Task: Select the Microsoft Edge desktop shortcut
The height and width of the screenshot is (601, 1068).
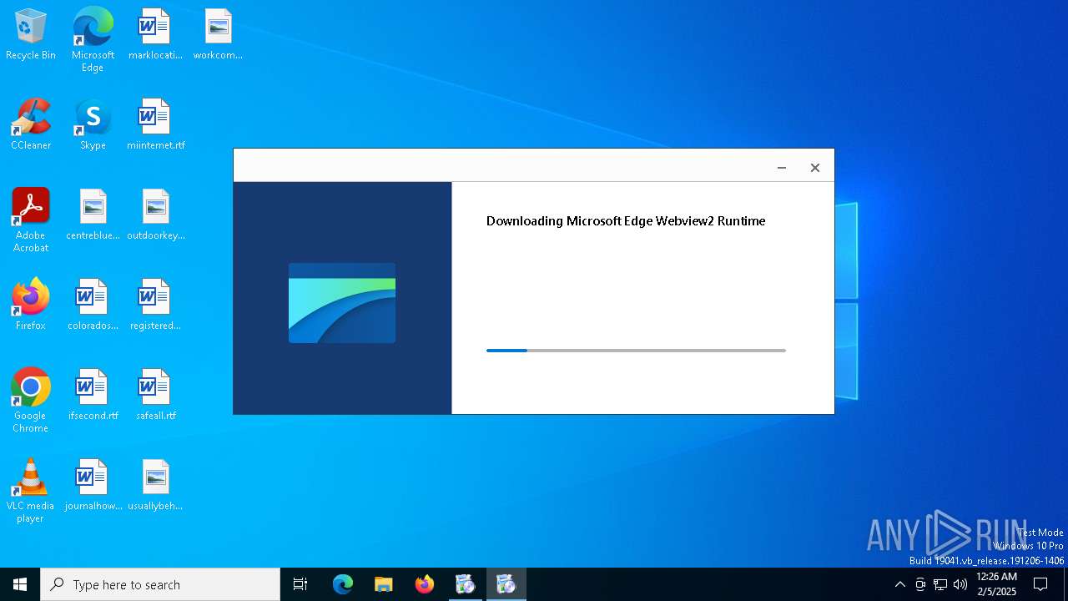Action: tap(93, 40)
